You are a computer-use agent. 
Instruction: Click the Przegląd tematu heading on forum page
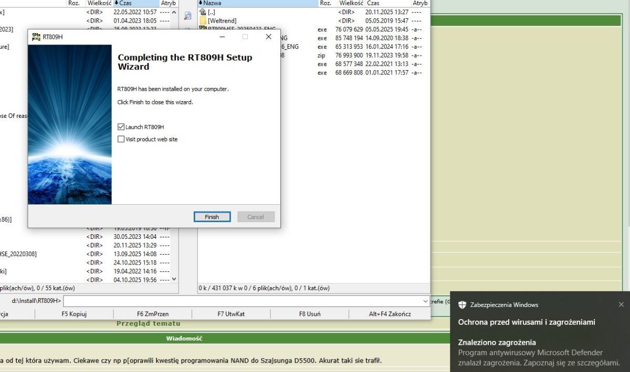coord(149,324)
